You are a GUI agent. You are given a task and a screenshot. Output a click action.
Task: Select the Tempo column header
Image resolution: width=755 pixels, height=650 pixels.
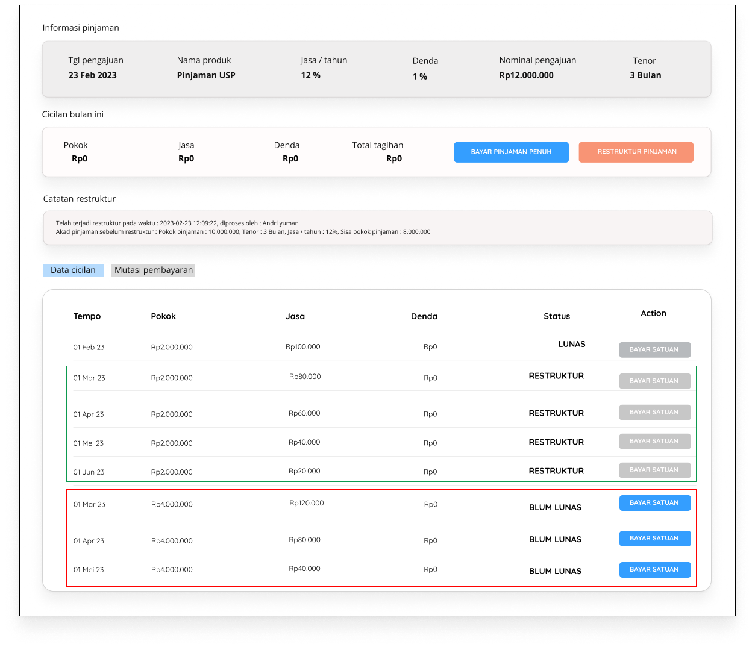87,316
